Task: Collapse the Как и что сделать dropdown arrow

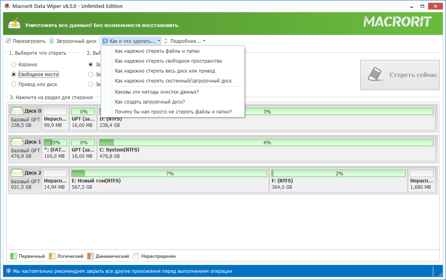Action: point(159,41)
